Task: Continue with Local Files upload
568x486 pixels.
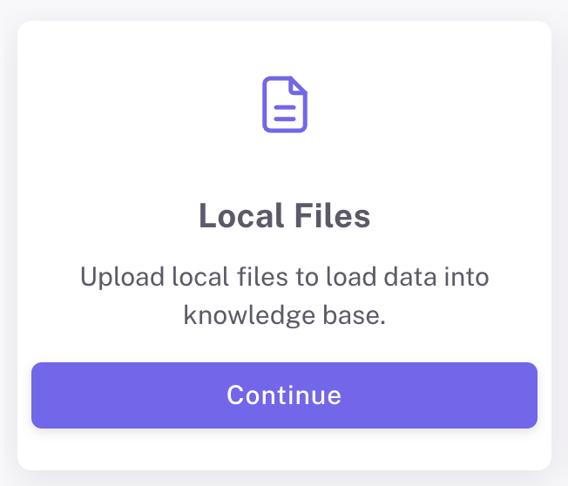Action: click(x=284, y=395)
